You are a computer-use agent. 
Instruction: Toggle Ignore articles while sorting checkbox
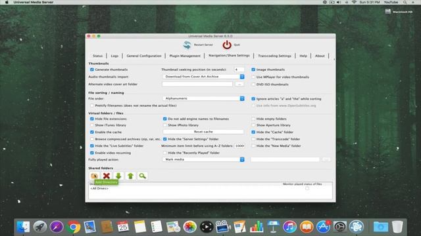pos(253,99)
